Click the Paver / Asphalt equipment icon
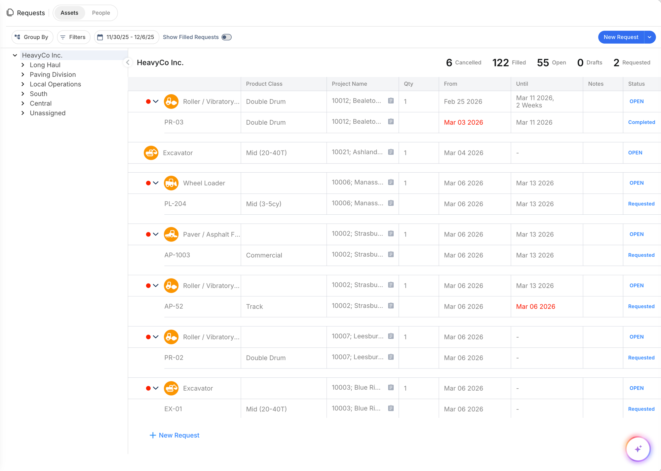 pyautogui.click(x=171, y=234)
